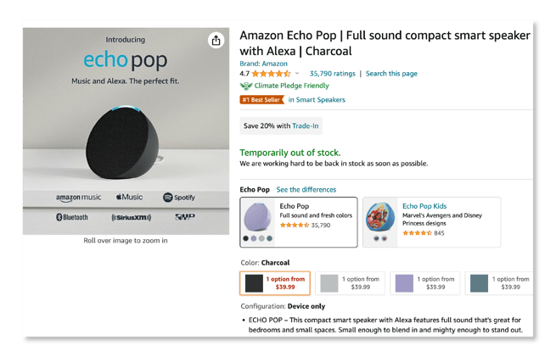The width and height of the screenshot is (556, 357).
Task: Click the lavender Echo Pop variant picture
Action: coord(259,219)
